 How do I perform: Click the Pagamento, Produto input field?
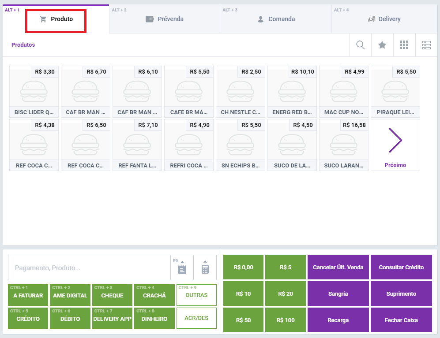point(89,267)
